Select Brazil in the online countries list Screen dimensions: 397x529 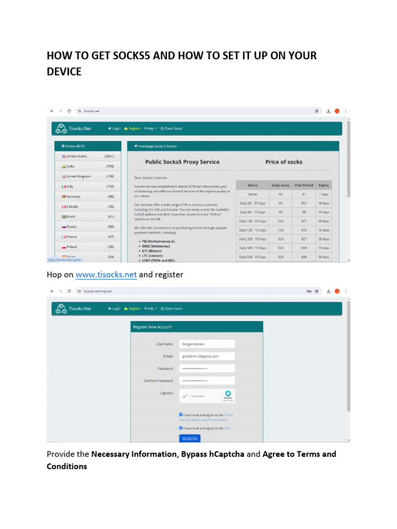[88, 216]
